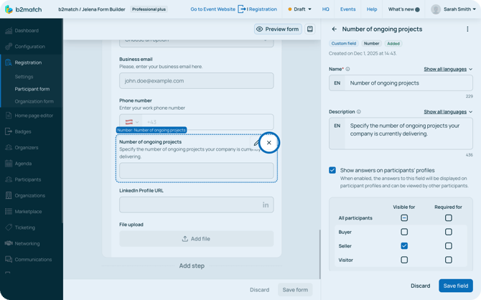The height and width of the screenshot is (300, 481).
Task: Remove the Number of ongoing projects field
Action: click(x=268, y=143)
